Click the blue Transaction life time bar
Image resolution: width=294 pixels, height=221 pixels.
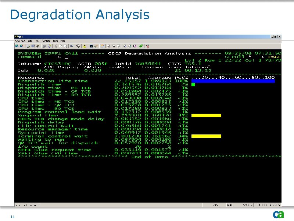(x=233, y=81)
